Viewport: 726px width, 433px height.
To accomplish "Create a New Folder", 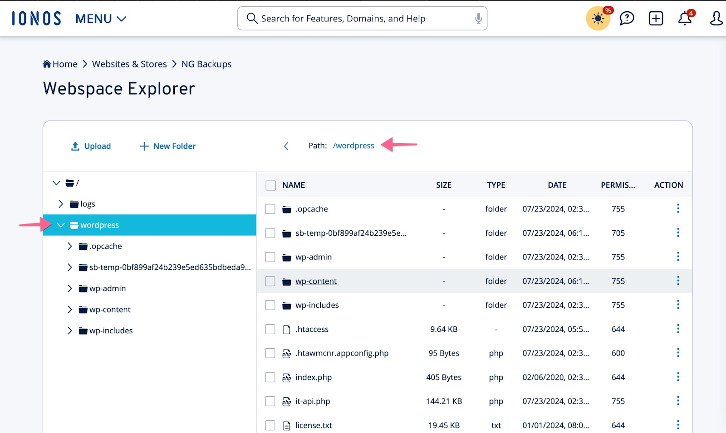I will tap(168, 146).
